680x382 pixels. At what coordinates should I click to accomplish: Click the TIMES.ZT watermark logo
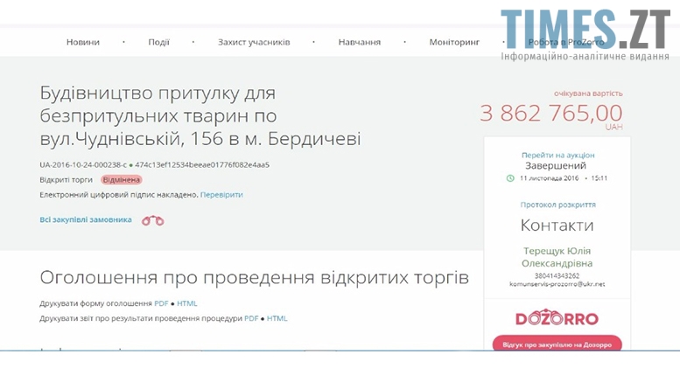585,35
